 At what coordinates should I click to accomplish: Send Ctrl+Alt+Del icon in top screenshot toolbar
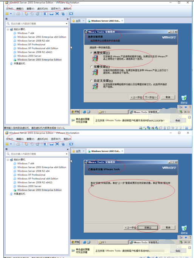click(18, 14)
